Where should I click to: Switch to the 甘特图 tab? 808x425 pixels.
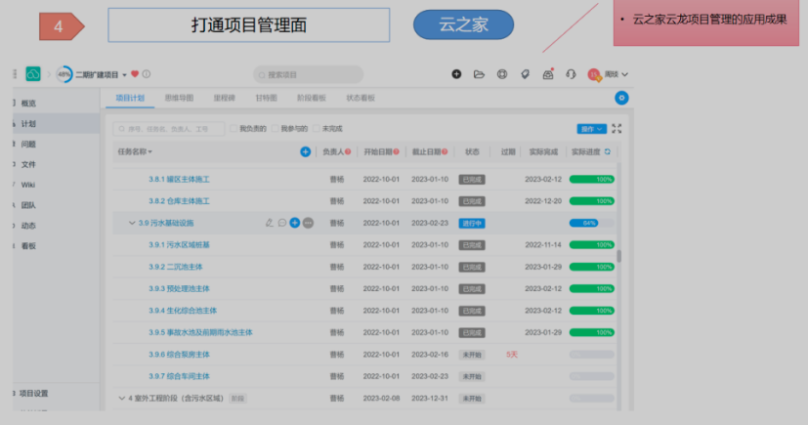pyautogui.click(x=267, y=98)
